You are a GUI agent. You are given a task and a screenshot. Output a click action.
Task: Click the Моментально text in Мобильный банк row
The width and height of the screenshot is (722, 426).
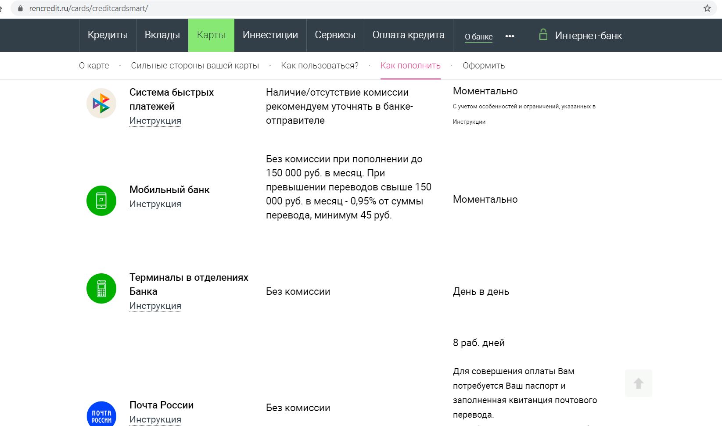point(485,199)
